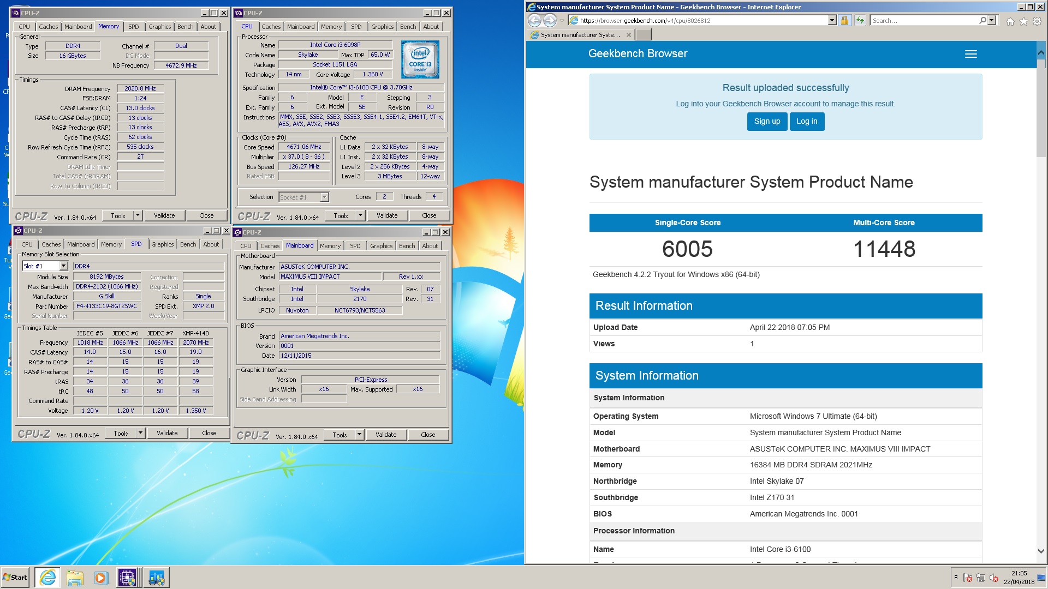Open Tools dropdown arrow in SPD window

(140, 433)
